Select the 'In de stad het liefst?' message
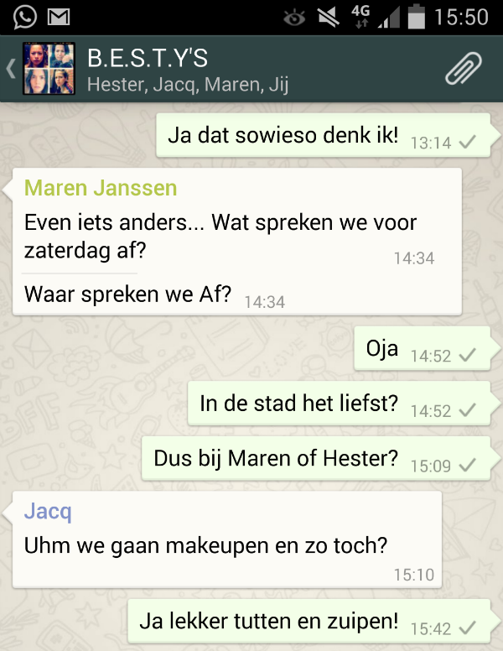 pyautogui.click(x=339, y=404)
